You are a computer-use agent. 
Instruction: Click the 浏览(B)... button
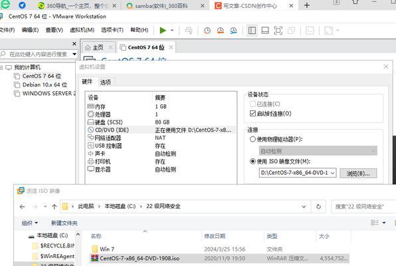358,173
